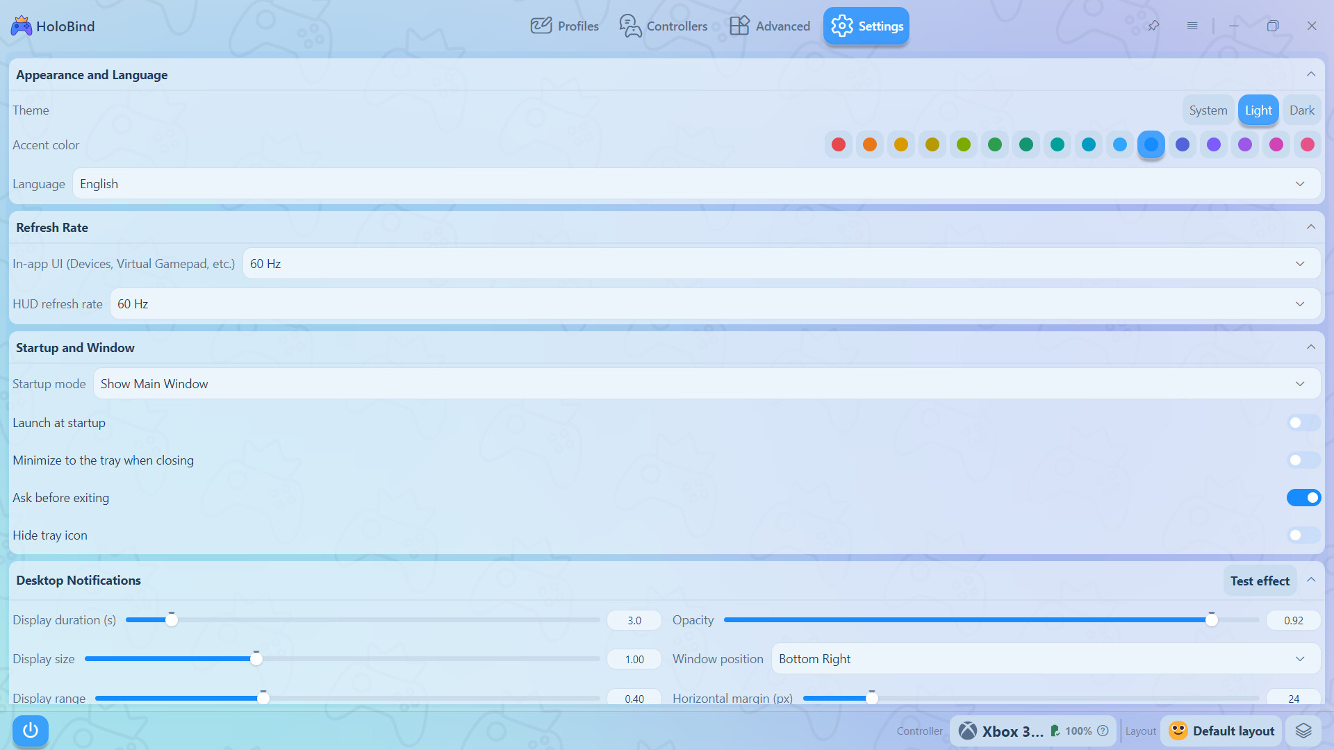Open the layers stack icon at bottom right

1303,731
